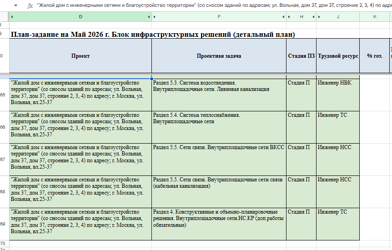Click the "Проектная задача" header cell
This screenshot has width=392, height=250.
(219, 56)
